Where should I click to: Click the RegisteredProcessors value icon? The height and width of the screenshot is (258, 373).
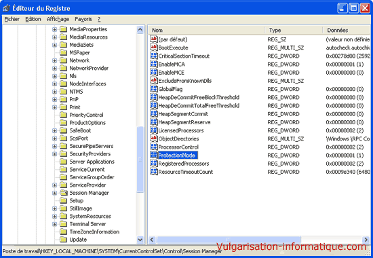tap(154, 164)
